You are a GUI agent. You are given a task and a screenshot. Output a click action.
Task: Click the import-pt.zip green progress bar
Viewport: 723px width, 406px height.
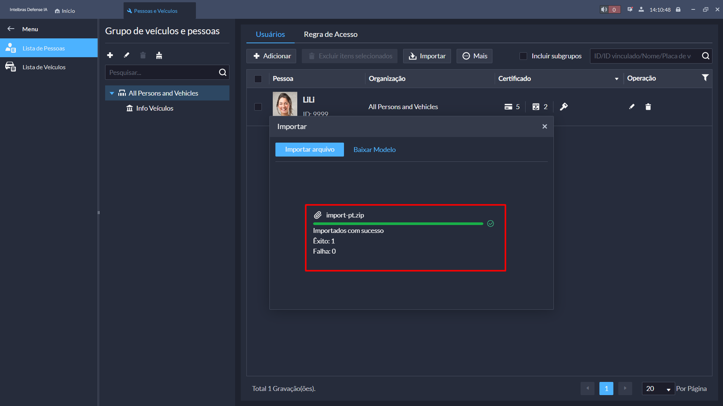(398, 224)
